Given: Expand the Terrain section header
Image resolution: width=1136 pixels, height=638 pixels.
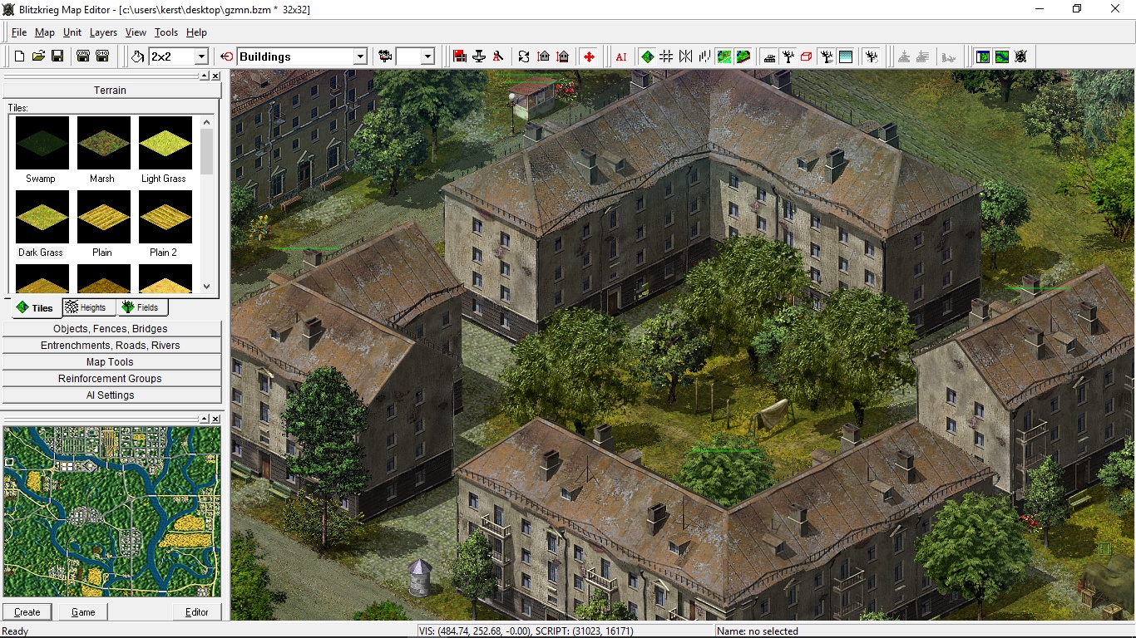Looking at the screenshot, I should [110, 90].
